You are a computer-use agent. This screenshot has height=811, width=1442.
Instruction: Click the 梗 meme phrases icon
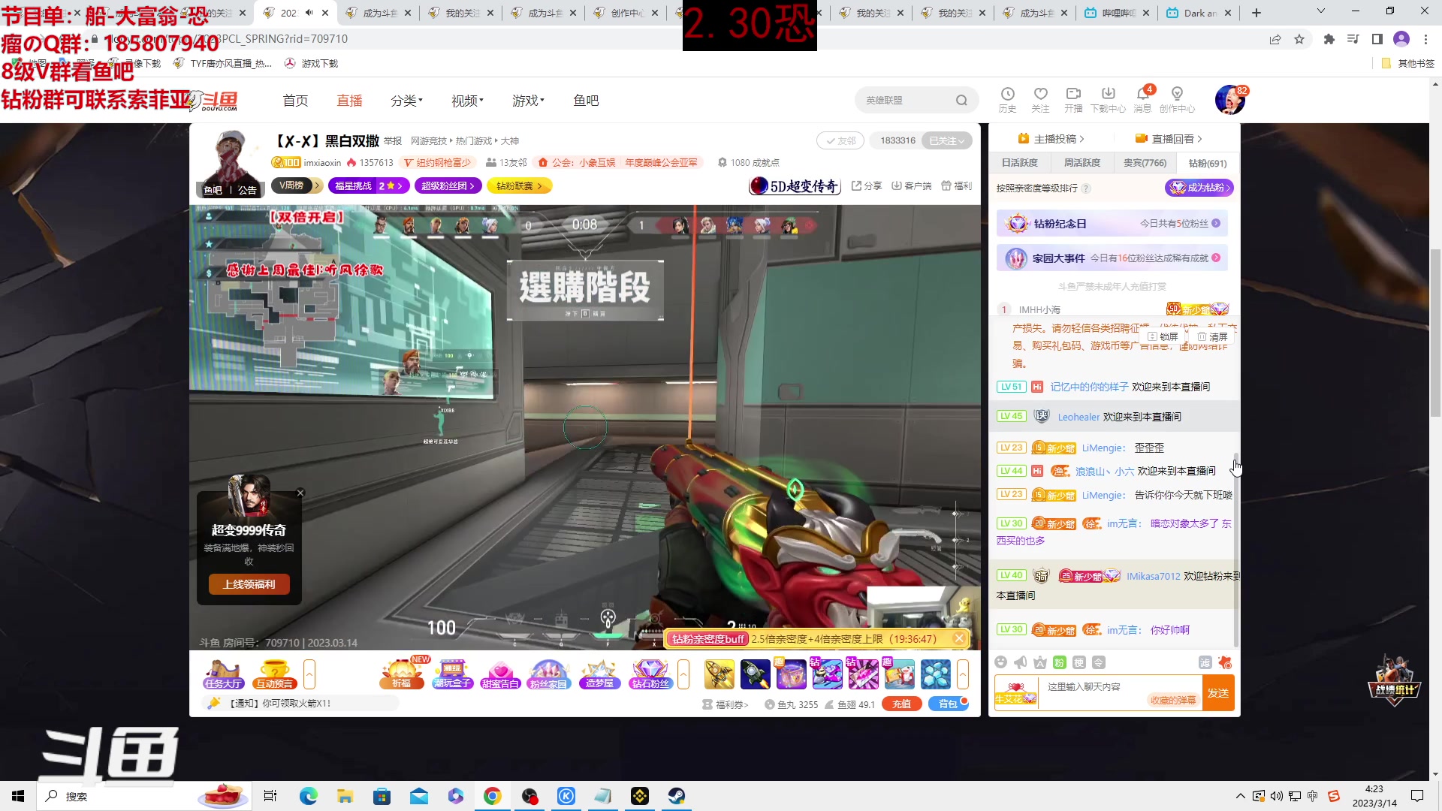pyautogui.click(x=1079, y=662)
